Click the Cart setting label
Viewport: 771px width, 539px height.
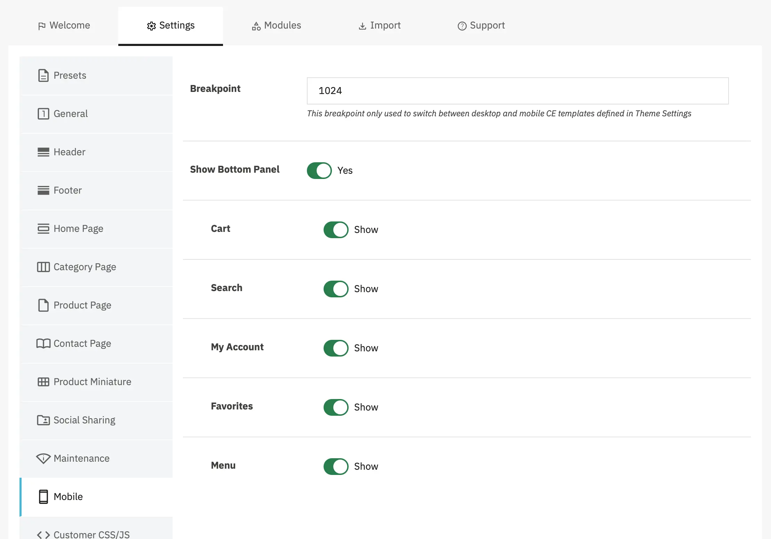[221, 229]
